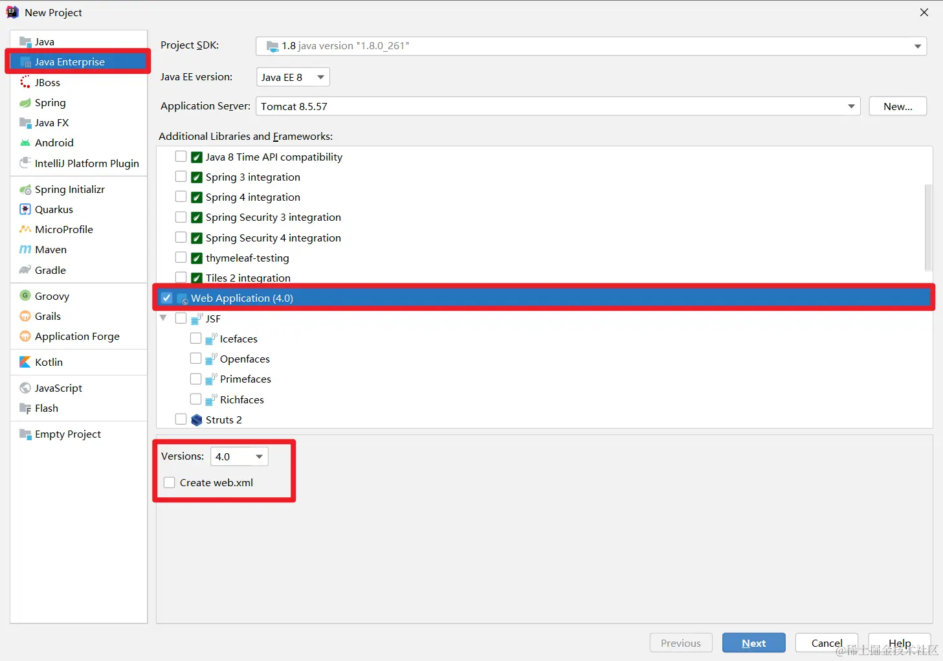Click the Help button
Viewport: 943px width, 661px height.
pos(900,643)
